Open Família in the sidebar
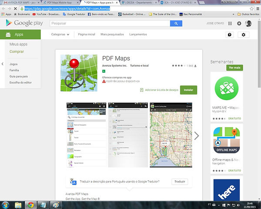261x209 pixels. pyautogui.click(x=14, y=70)
